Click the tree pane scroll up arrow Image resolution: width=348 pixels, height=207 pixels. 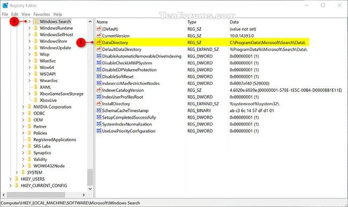(x=90, y=21)
